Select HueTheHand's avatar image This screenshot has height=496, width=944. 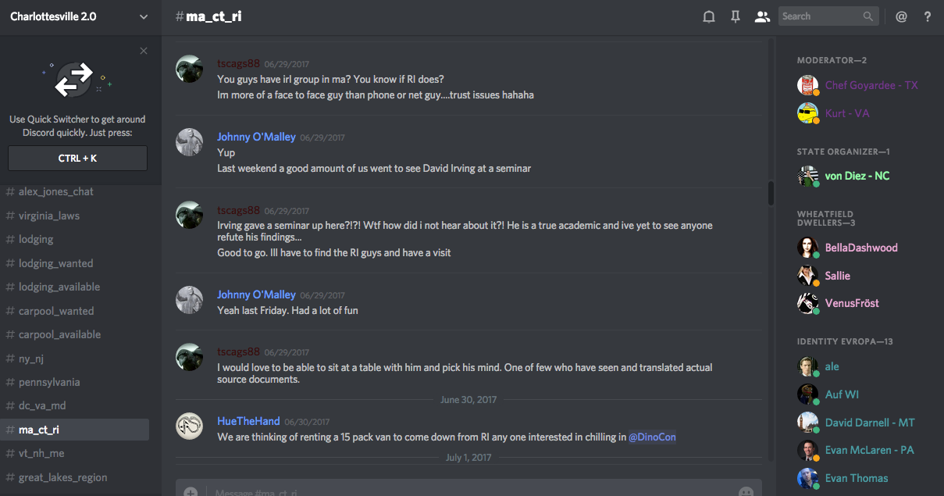point(190,426)
